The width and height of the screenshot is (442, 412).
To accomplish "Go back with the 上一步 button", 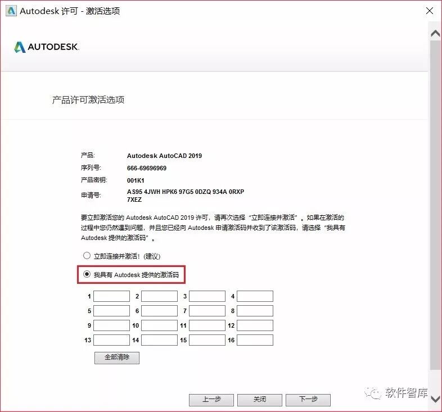I will (x=211, y=400).
